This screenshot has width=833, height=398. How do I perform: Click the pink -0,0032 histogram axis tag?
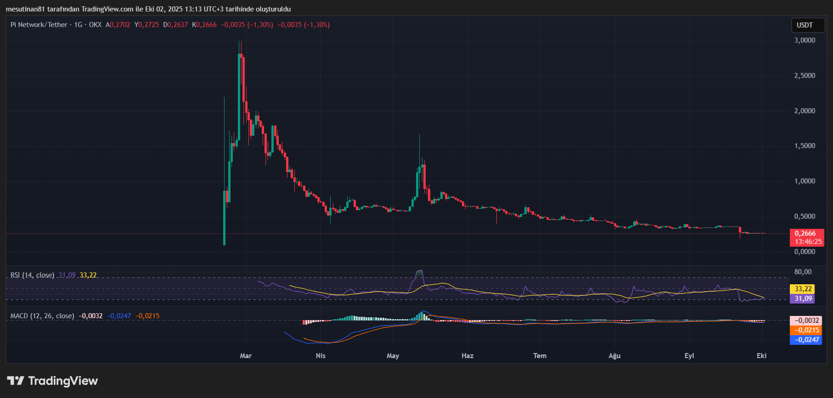tap(805, 321)
